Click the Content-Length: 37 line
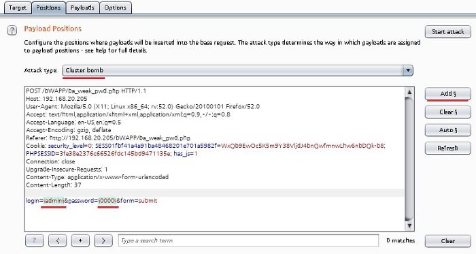 click(x=54, y=185)
